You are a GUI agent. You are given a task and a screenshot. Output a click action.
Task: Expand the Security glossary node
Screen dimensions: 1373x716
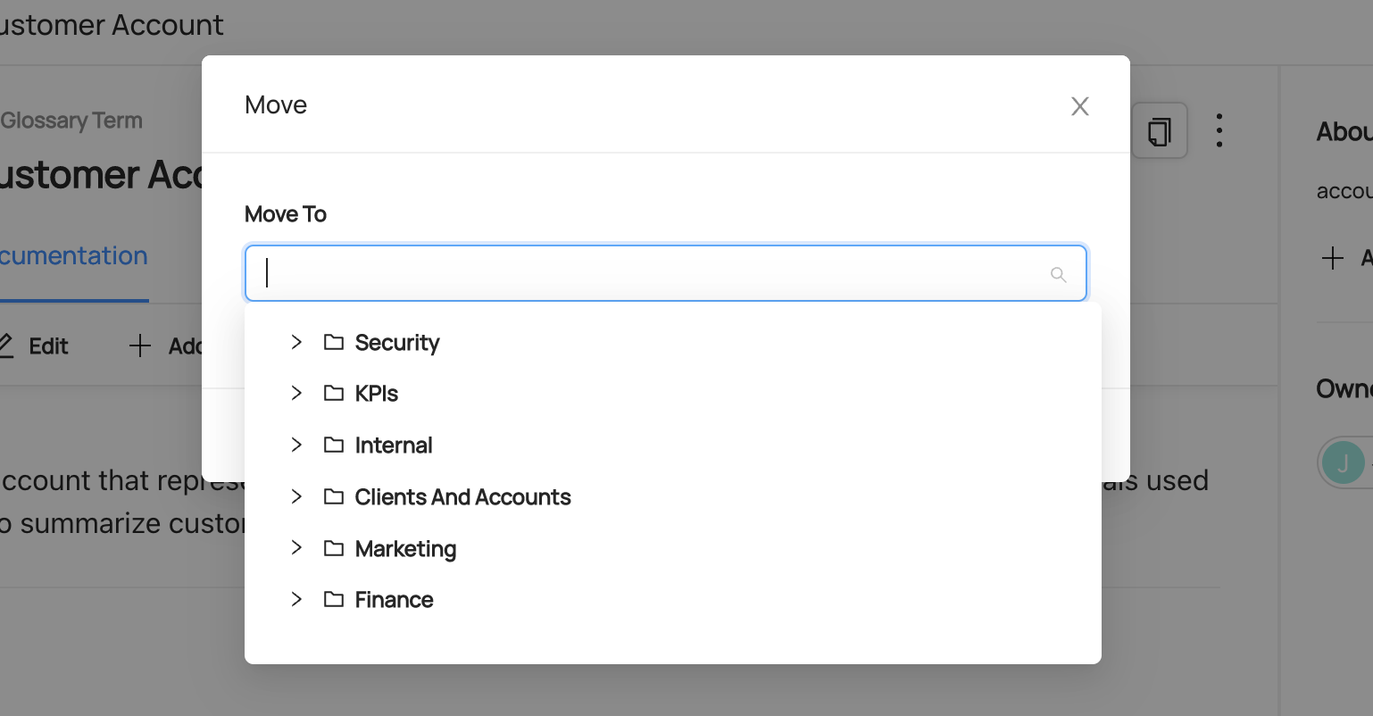(x=296, y=343)
